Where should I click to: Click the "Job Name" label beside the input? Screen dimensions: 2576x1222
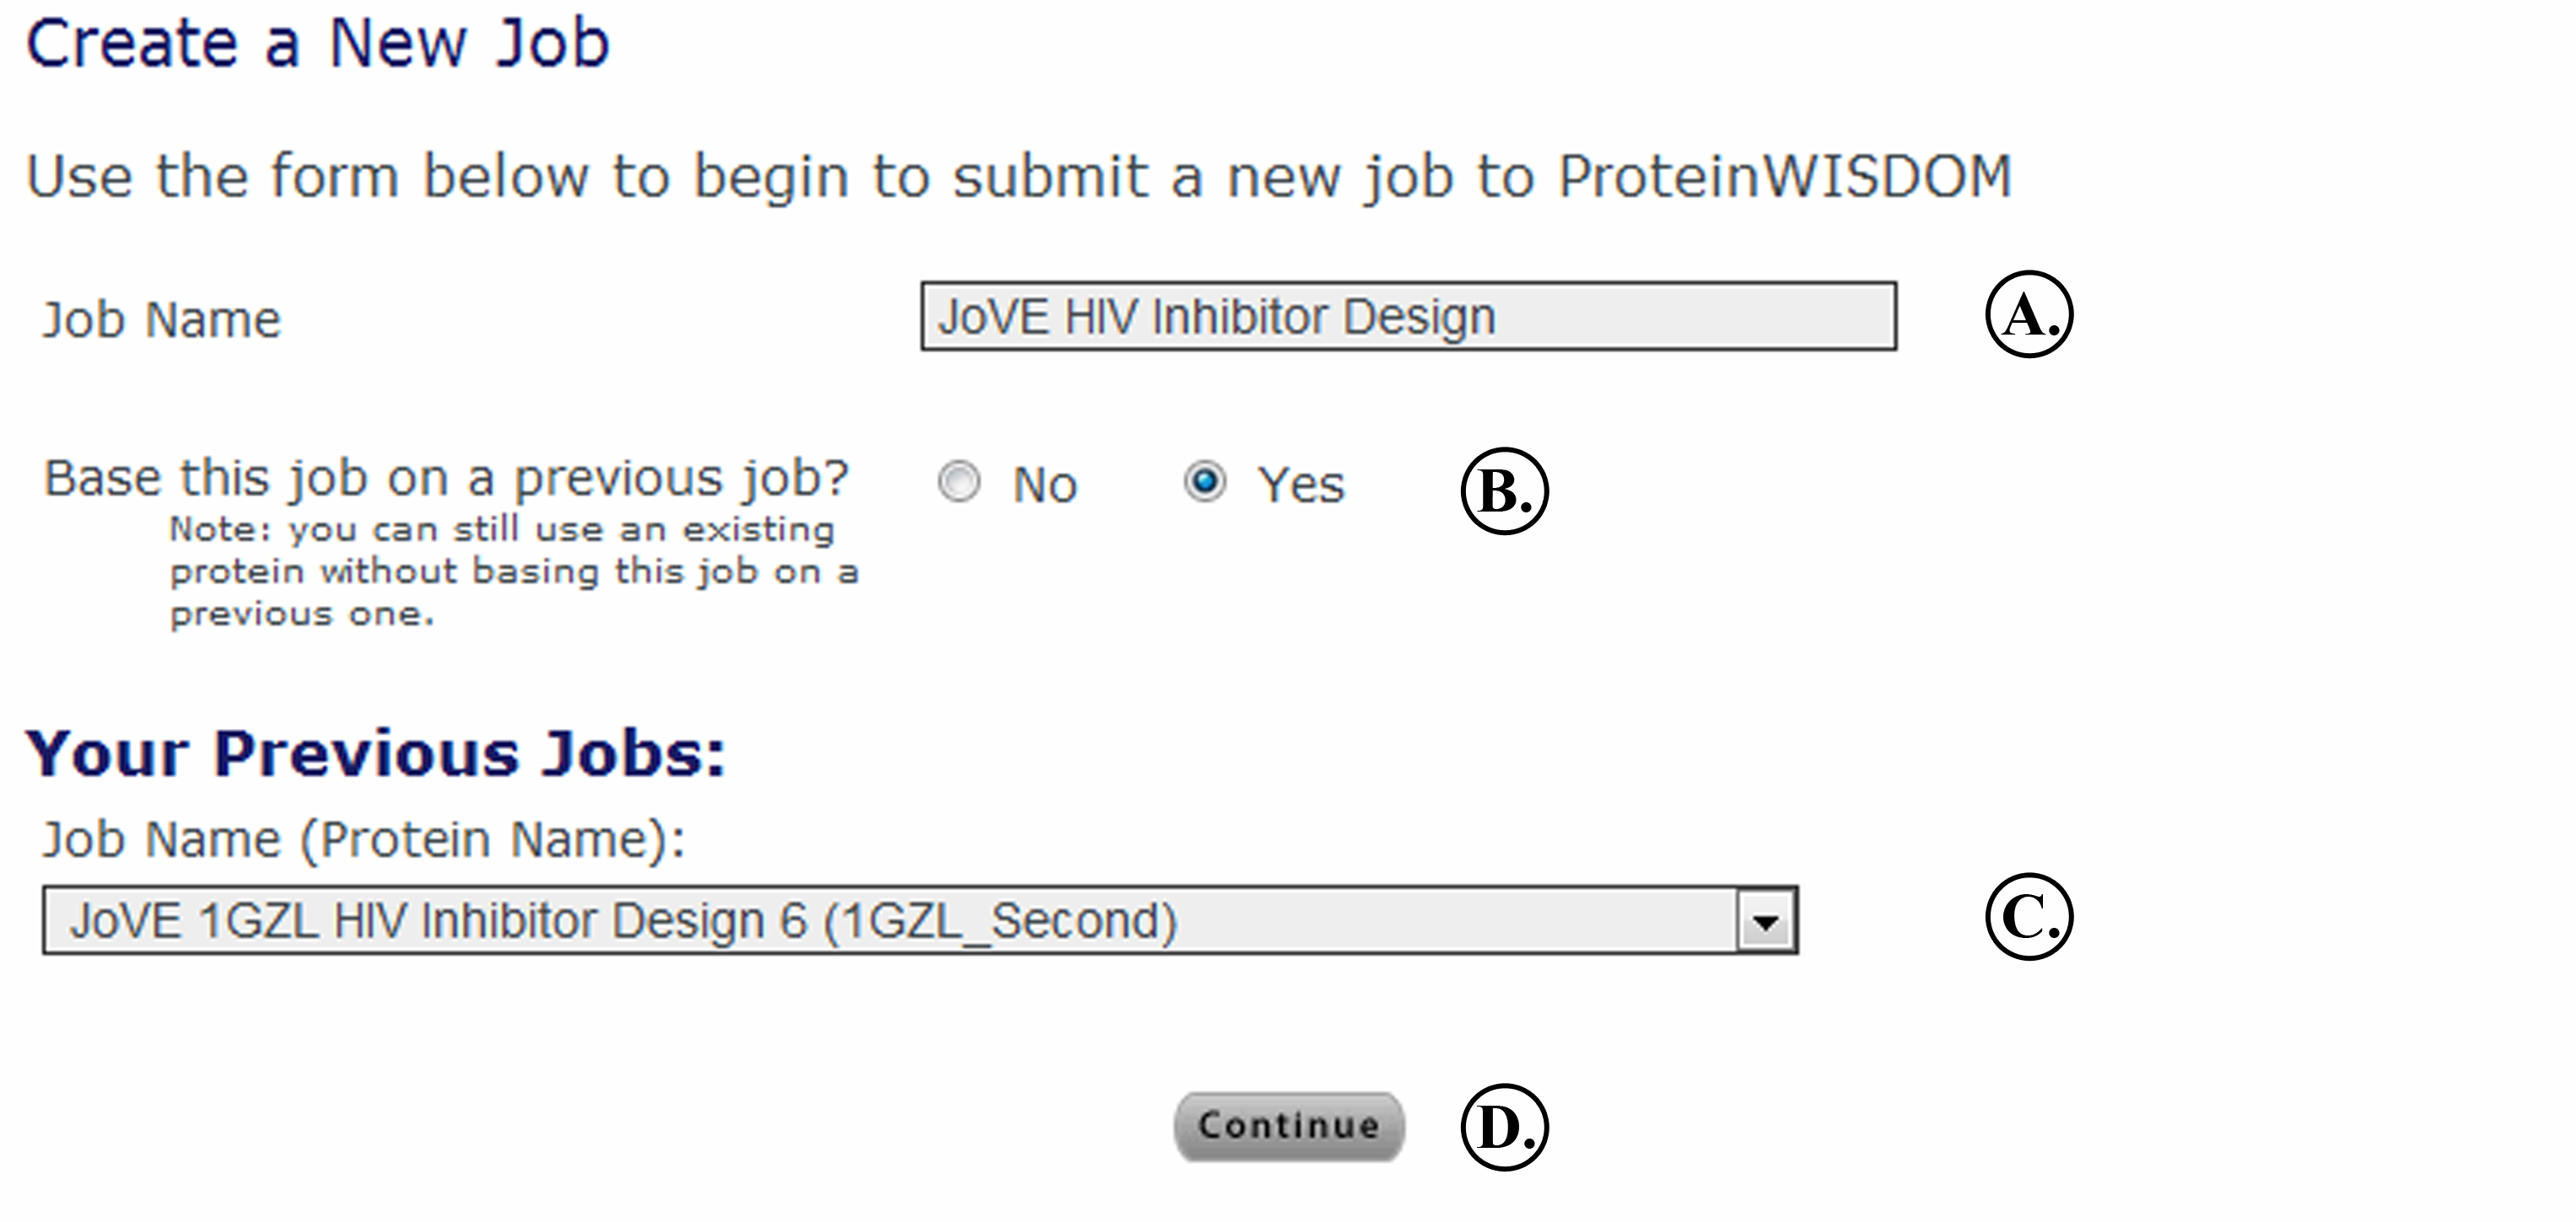pyautogui.click(x=161, y=321)
